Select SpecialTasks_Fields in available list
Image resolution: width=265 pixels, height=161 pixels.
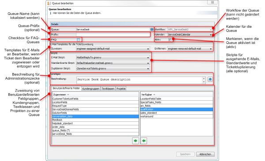(x=177, y=102)
